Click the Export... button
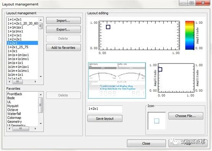The width and height of the screenshot is (212, 151). (64, 29)
